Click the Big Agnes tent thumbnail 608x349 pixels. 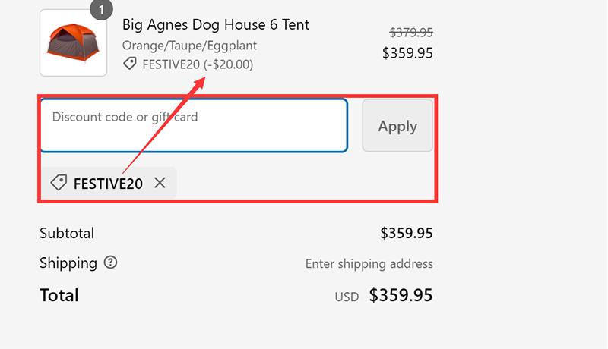pos(73,42)
